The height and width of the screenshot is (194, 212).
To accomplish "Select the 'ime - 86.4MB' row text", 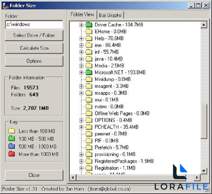I will point(108,45).
